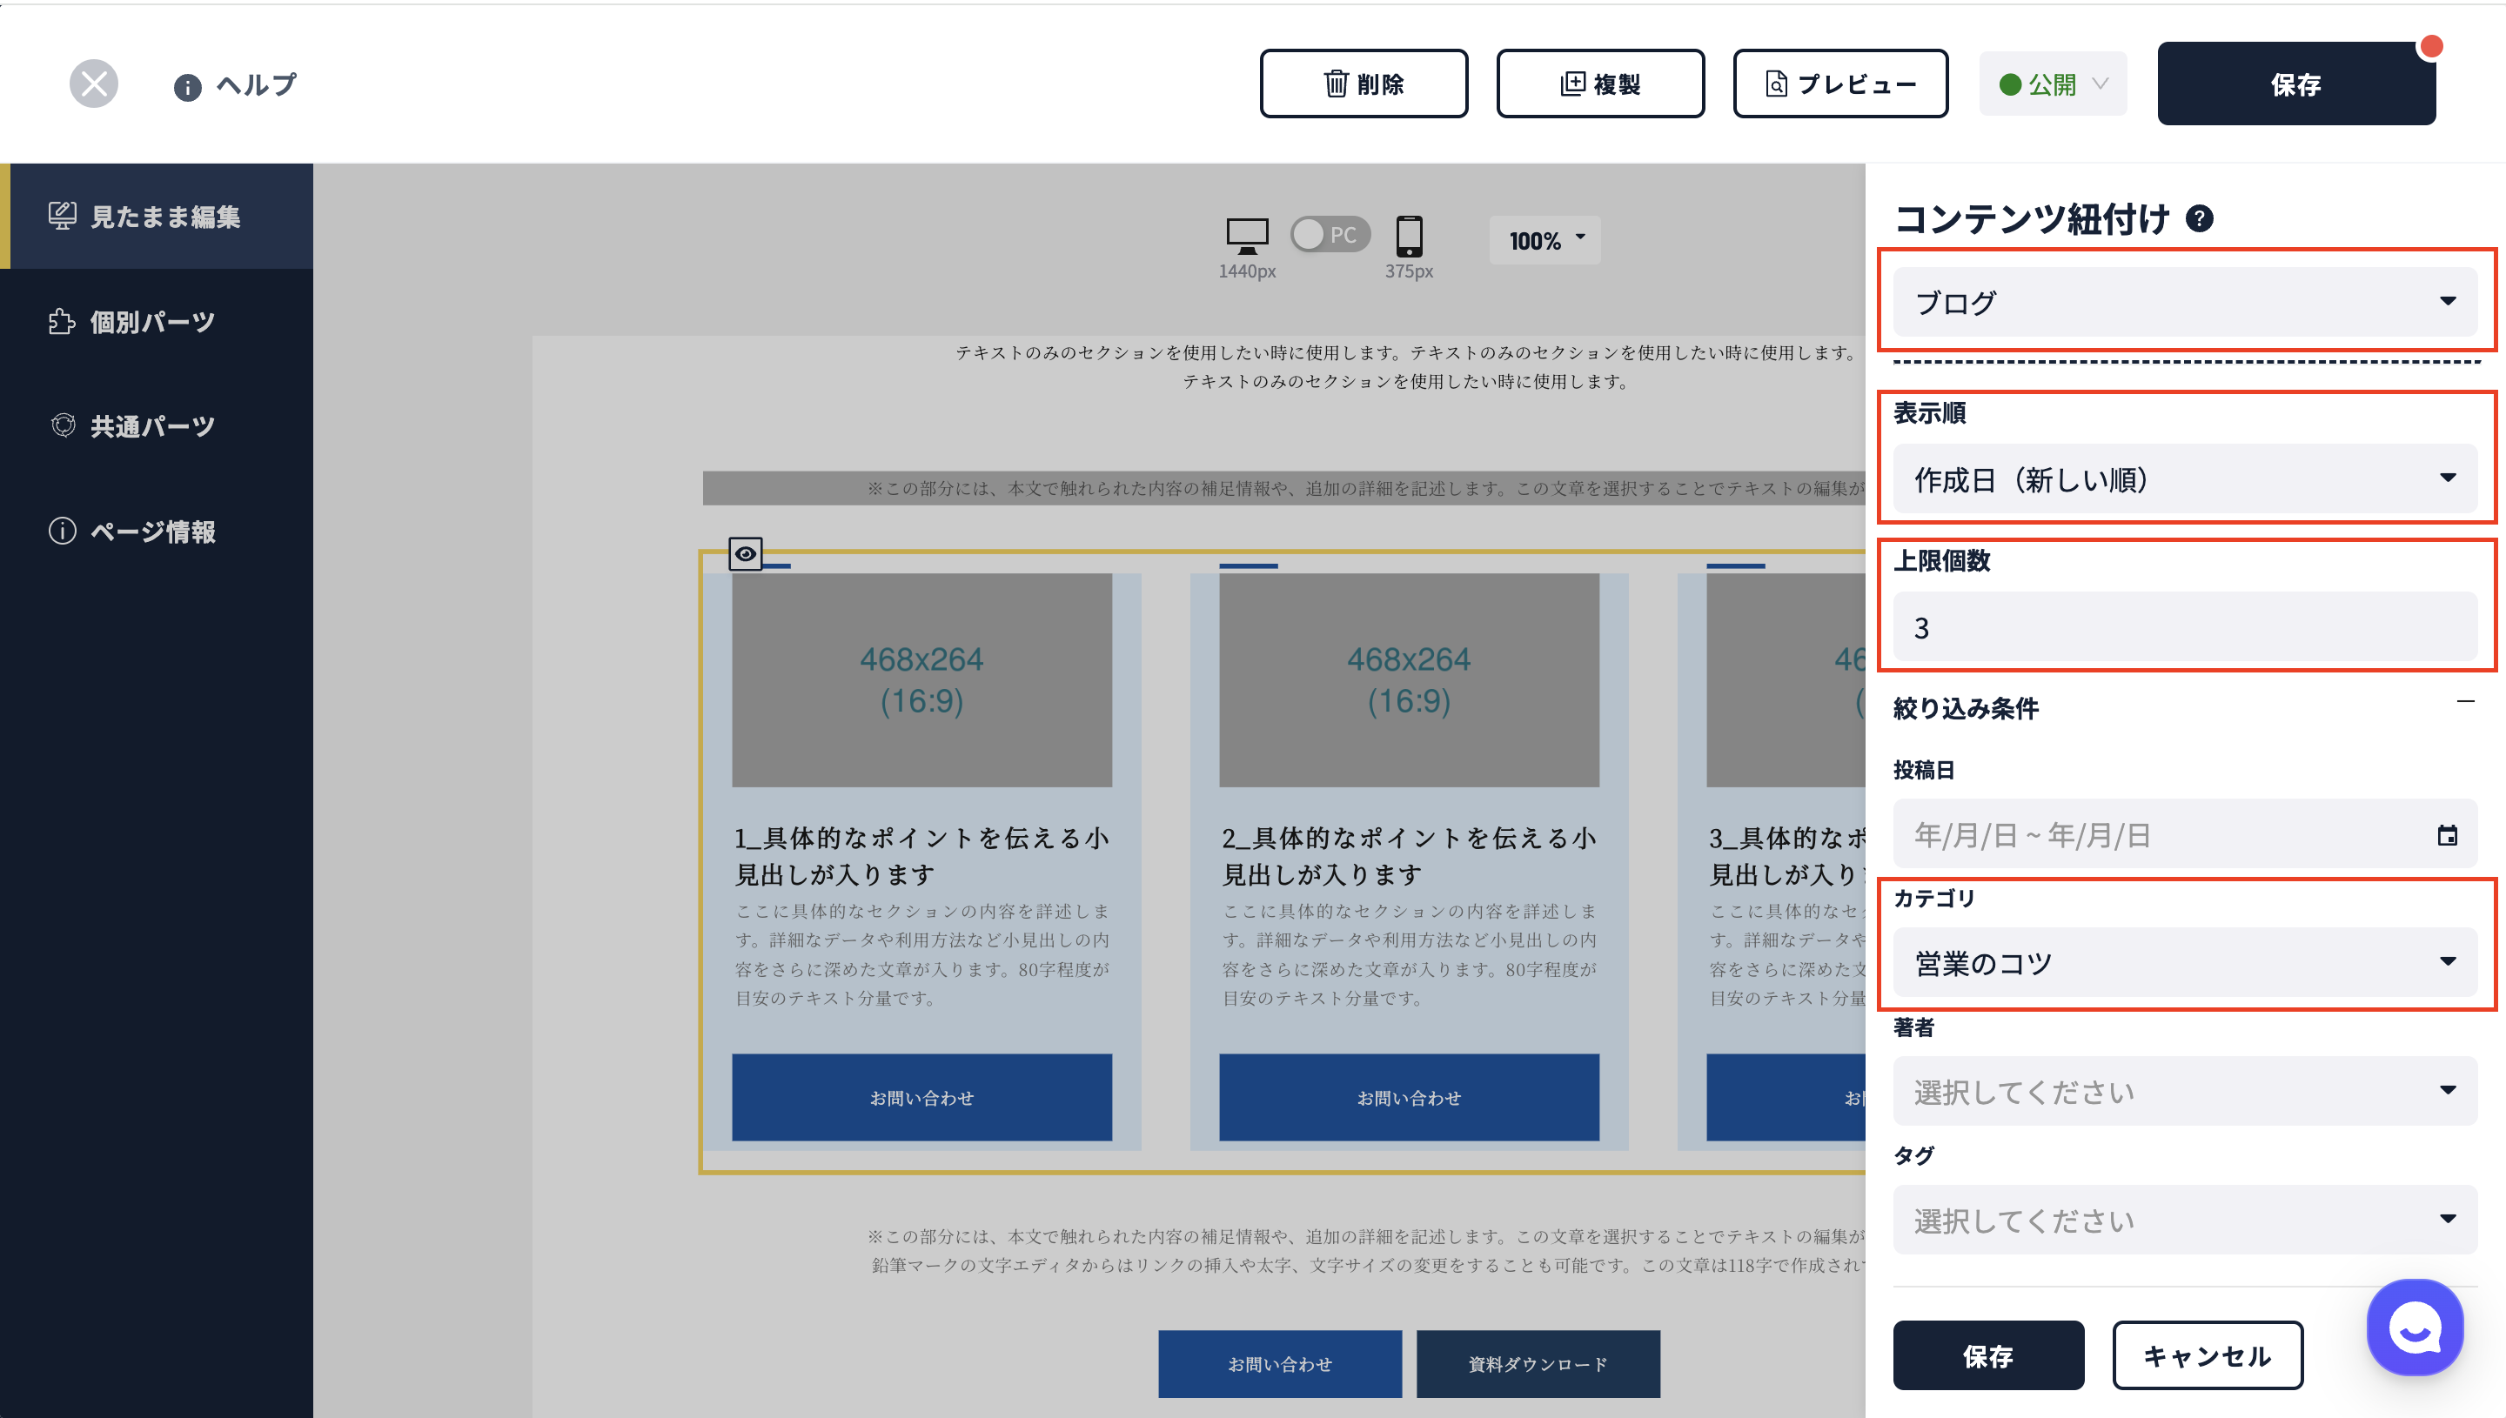Open ページ情報 in the sidebar
Viewport: 2506px width, 1418px height.
(157, 531)
